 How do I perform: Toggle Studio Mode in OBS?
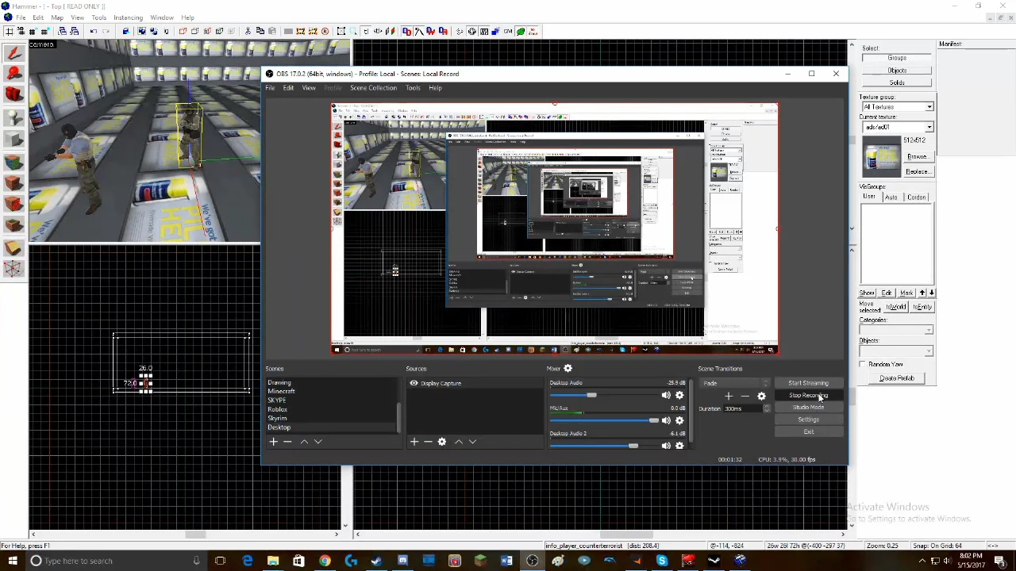(x=808, y=408)
